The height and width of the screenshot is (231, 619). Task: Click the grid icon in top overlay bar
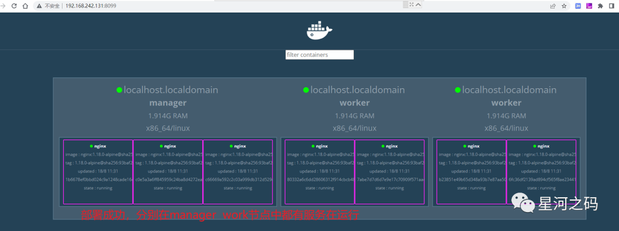(x=405, y=5)
